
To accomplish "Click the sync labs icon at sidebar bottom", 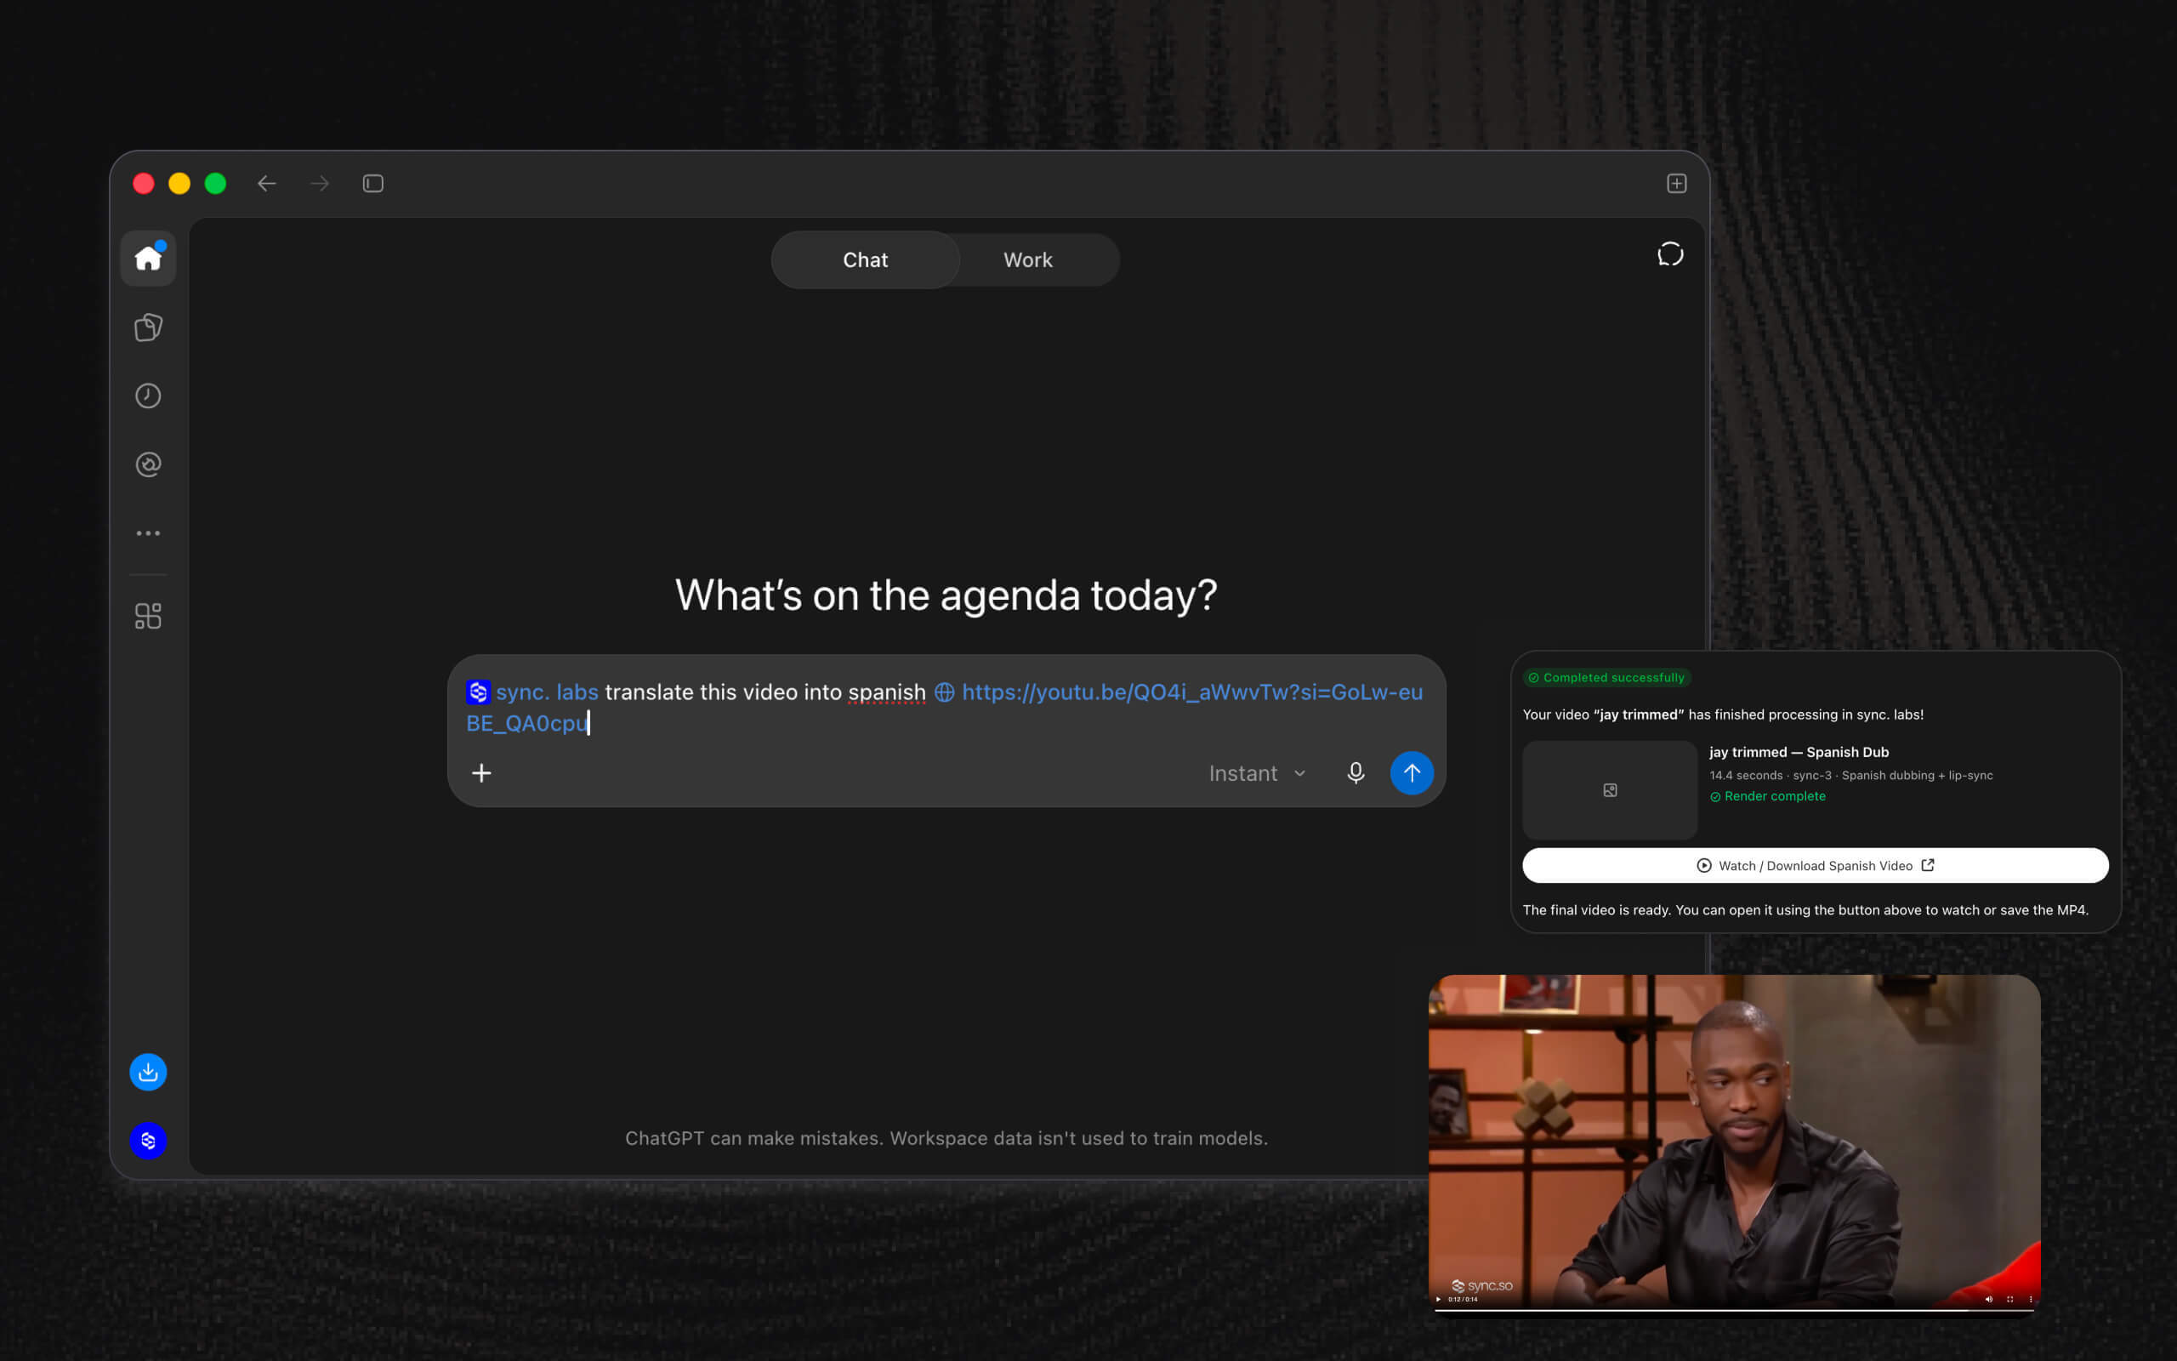I will pyautogui.click(x=149, y=1141).
